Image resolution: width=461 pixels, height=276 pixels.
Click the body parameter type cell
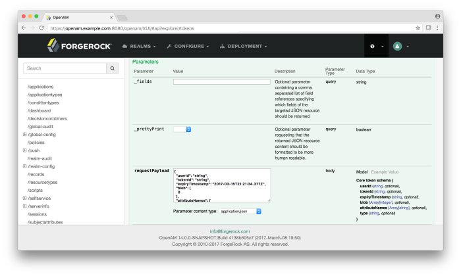click(330, 171)
